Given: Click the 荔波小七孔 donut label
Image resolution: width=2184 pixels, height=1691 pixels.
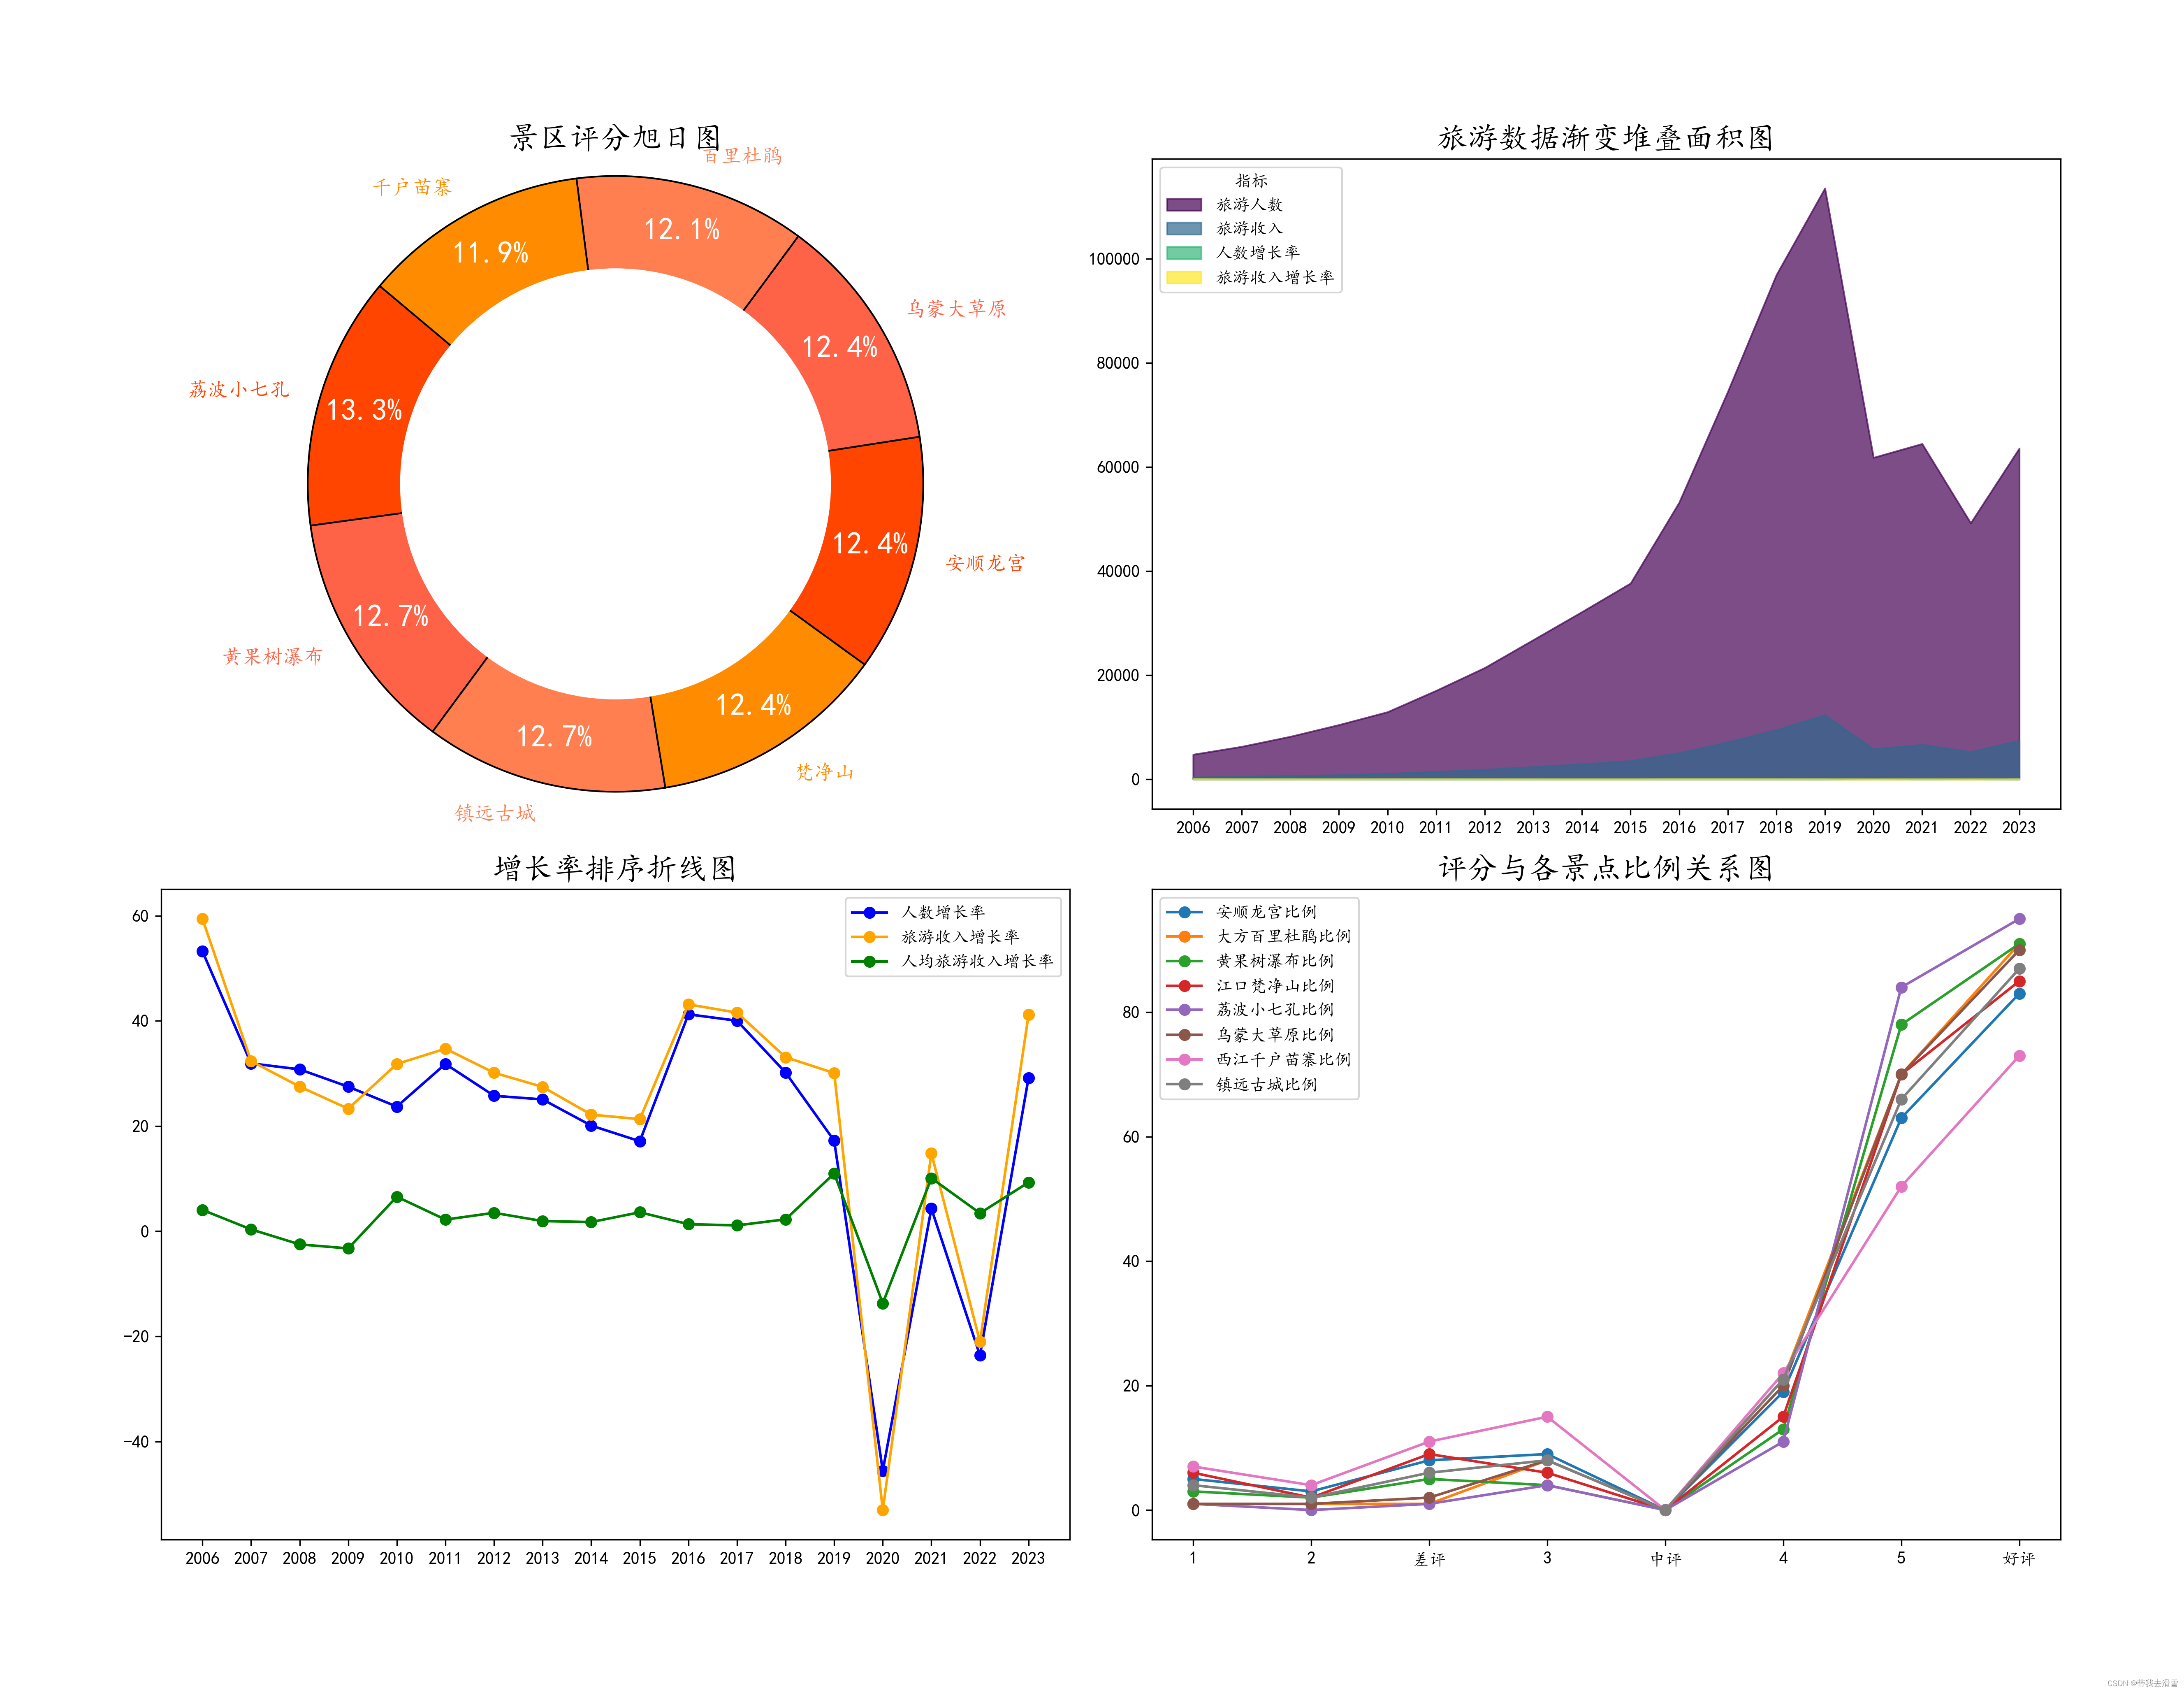Looking at the screenshot, I should (239, 389).
